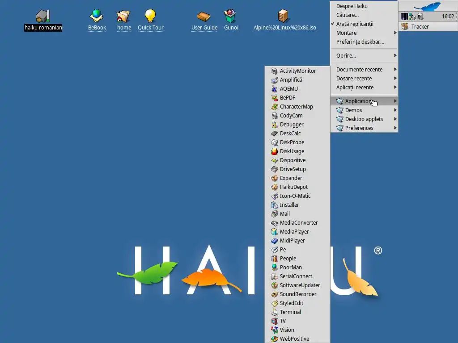Start the Debugger application
This screenshot has width=458, height=343.
tap(297, 125)
